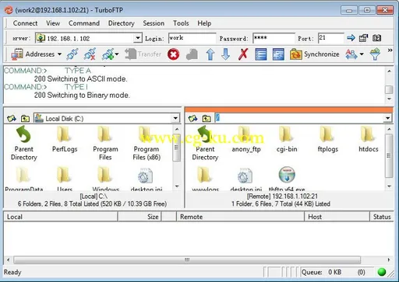Open the transfer mode dropdown arrow
The width and height of the screenshot is (399, 282).
click(362, 54)
